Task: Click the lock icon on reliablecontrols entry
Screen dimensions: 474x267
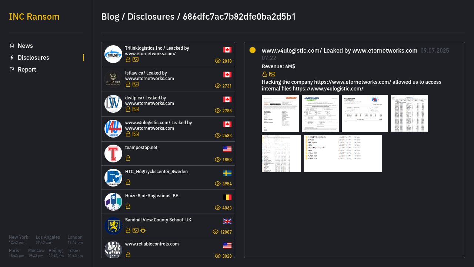Action: pos(128,254)
